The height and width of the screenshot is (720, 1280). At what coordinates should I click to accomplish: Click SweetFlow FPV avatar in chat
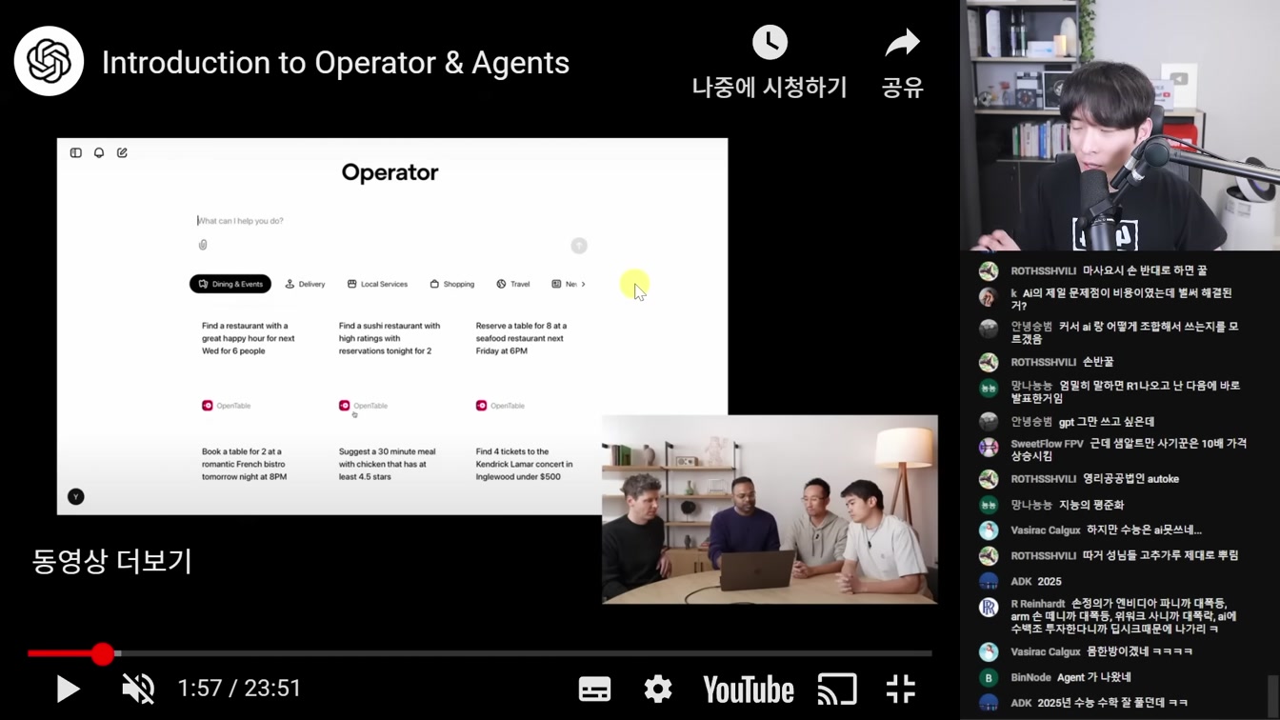tap(989, 447)
